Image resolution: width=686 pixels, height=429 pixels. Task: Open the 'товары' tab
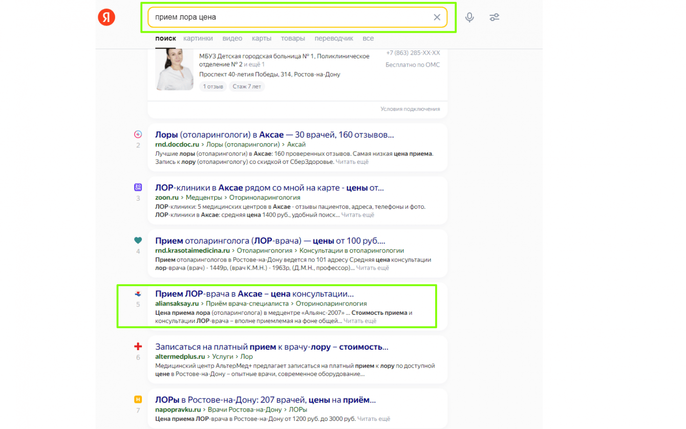coord(293,38)
